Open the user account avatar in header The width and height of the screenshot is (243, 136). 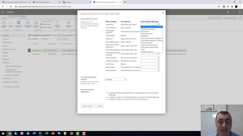240,12
